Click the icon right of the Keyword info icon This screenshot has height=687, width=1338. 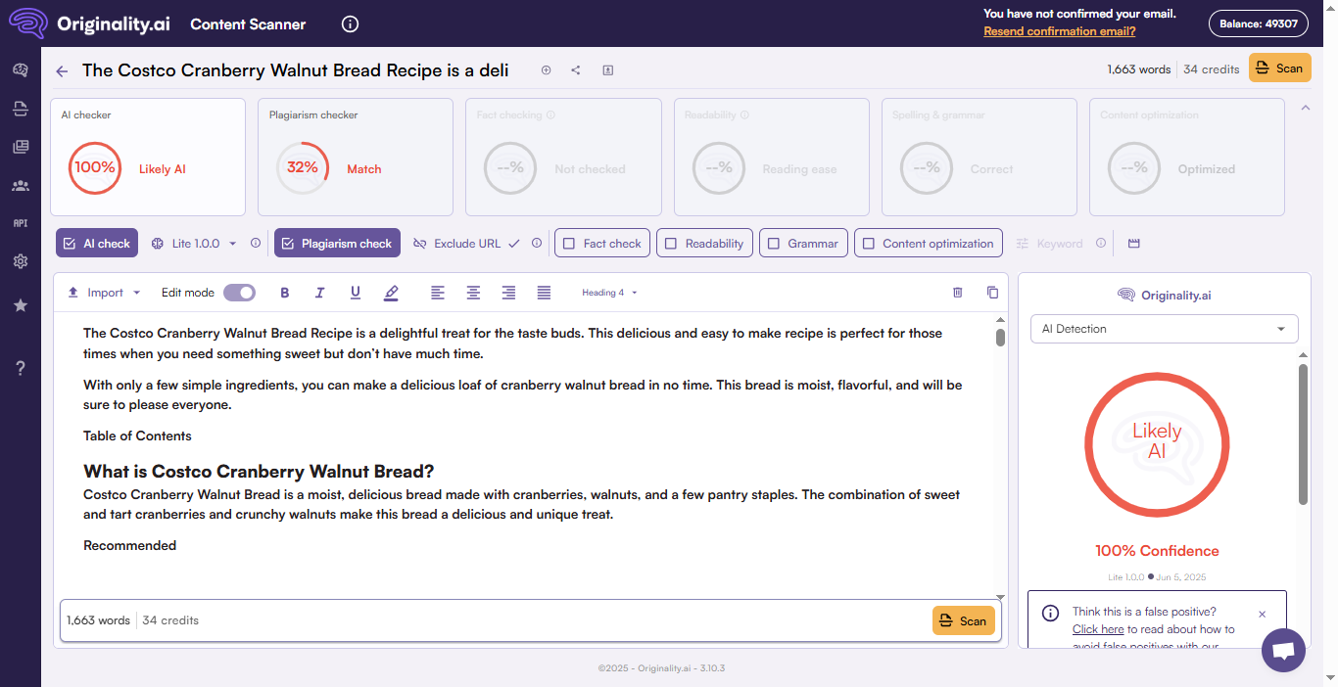point(1134,244)
